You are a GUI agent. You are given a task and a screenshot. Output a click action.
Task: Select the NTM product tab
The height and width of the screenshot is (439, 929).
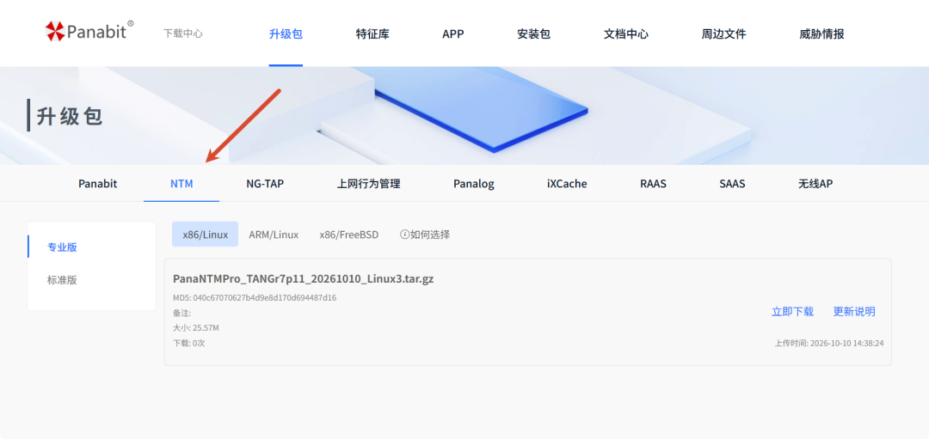(x=181, y=184)
